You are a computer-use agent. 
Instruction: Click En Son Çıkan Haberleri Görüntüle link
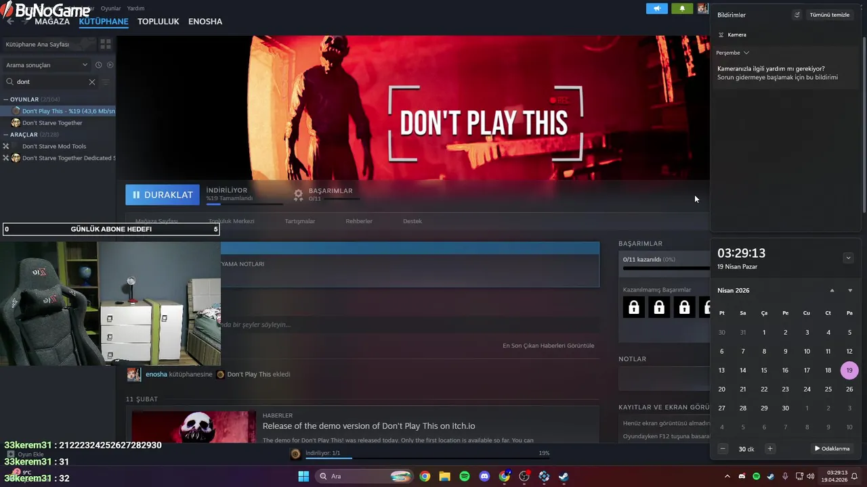tap(549, 346)
